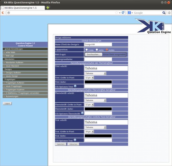Click the help icon next to CSS-Optionen Text
This screenshot has height=166, width=172.
[75, 140]
